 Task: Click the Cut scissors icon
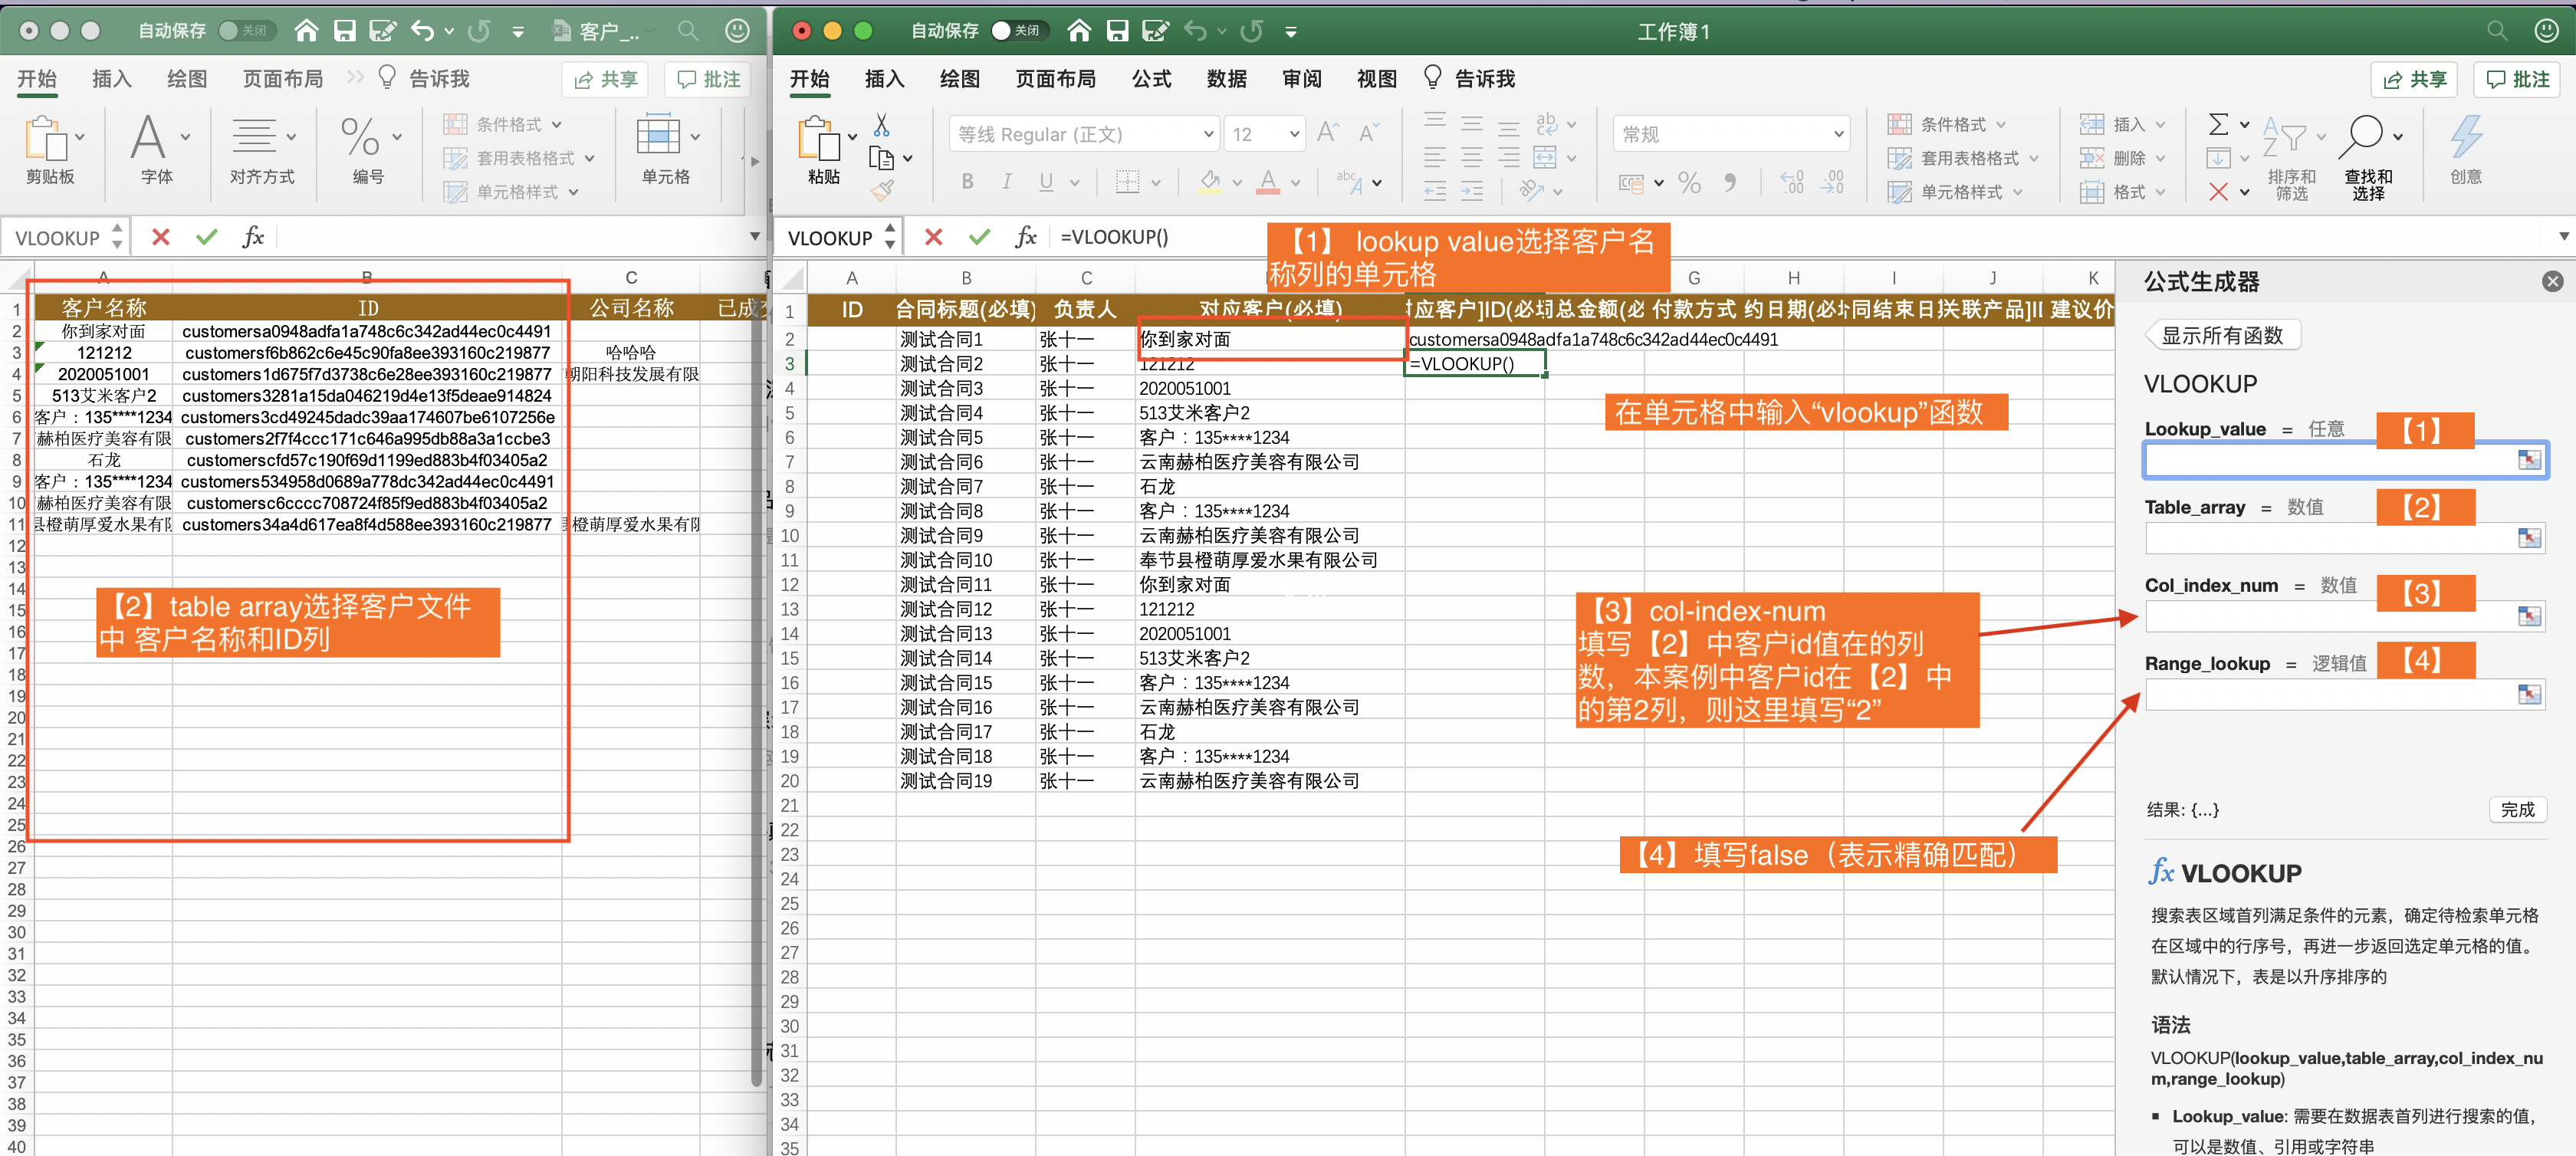click(881, 125)
